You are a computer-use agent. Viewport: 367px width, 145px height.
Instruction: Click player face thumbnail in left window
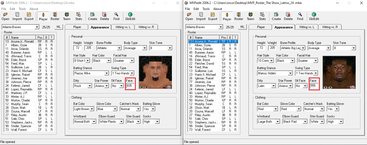coord(155,72)
